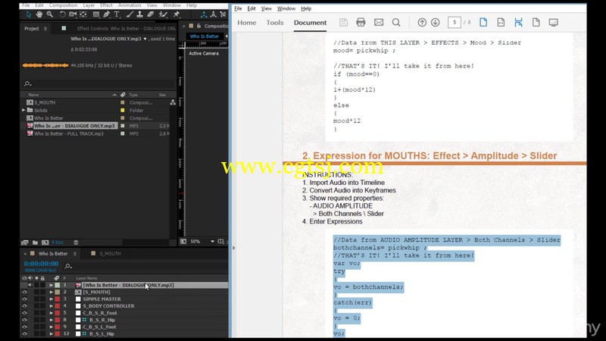Click the World Axis mode icon
This screenshot has height=341, width=606.
click(x=213, y=14)
